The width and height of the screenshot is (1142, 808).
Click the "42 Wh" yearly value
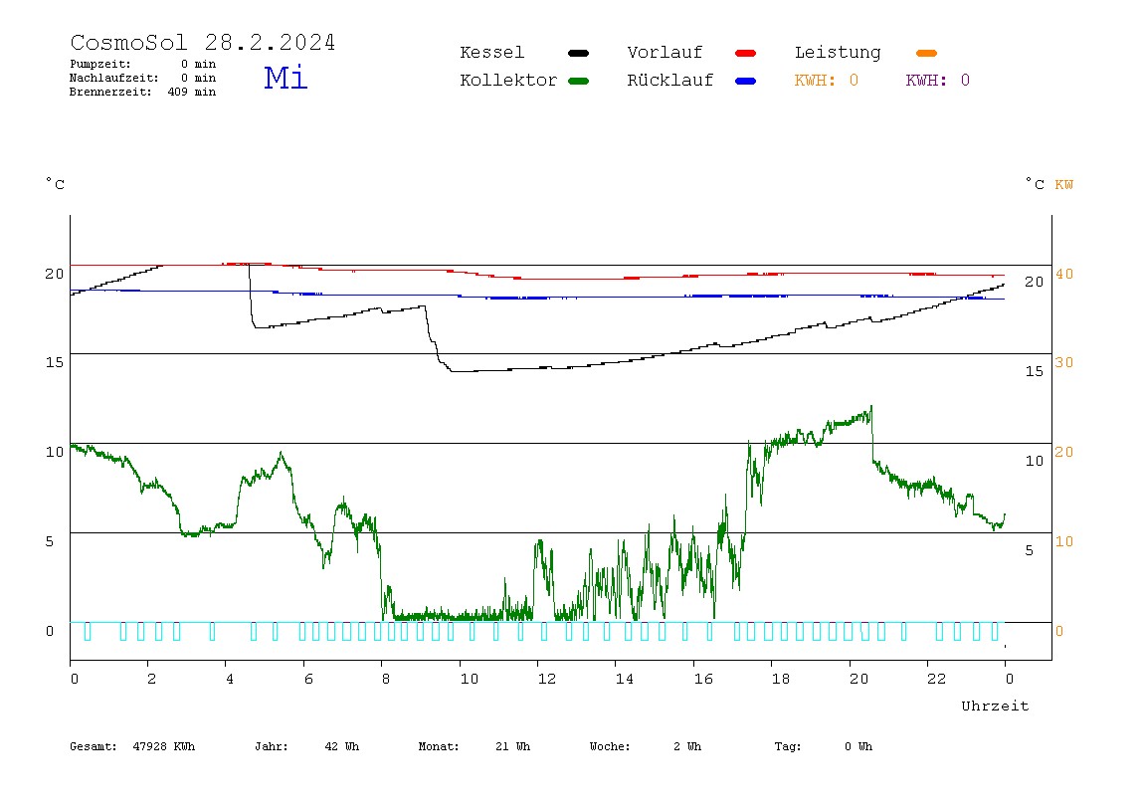pyautogui.click(x=341, y=746)
